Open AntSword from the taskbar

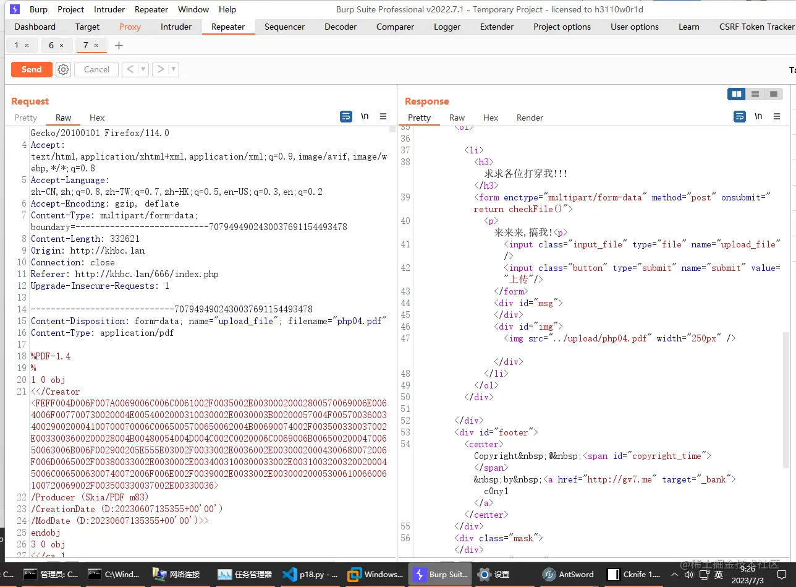(x=568, y=575)
